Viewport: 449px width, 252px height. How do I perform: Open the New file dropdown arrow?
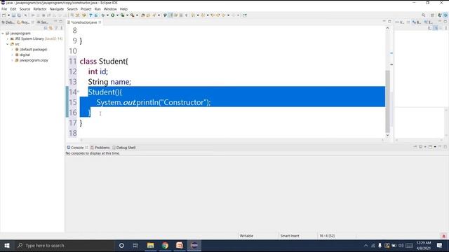[8, 15]
